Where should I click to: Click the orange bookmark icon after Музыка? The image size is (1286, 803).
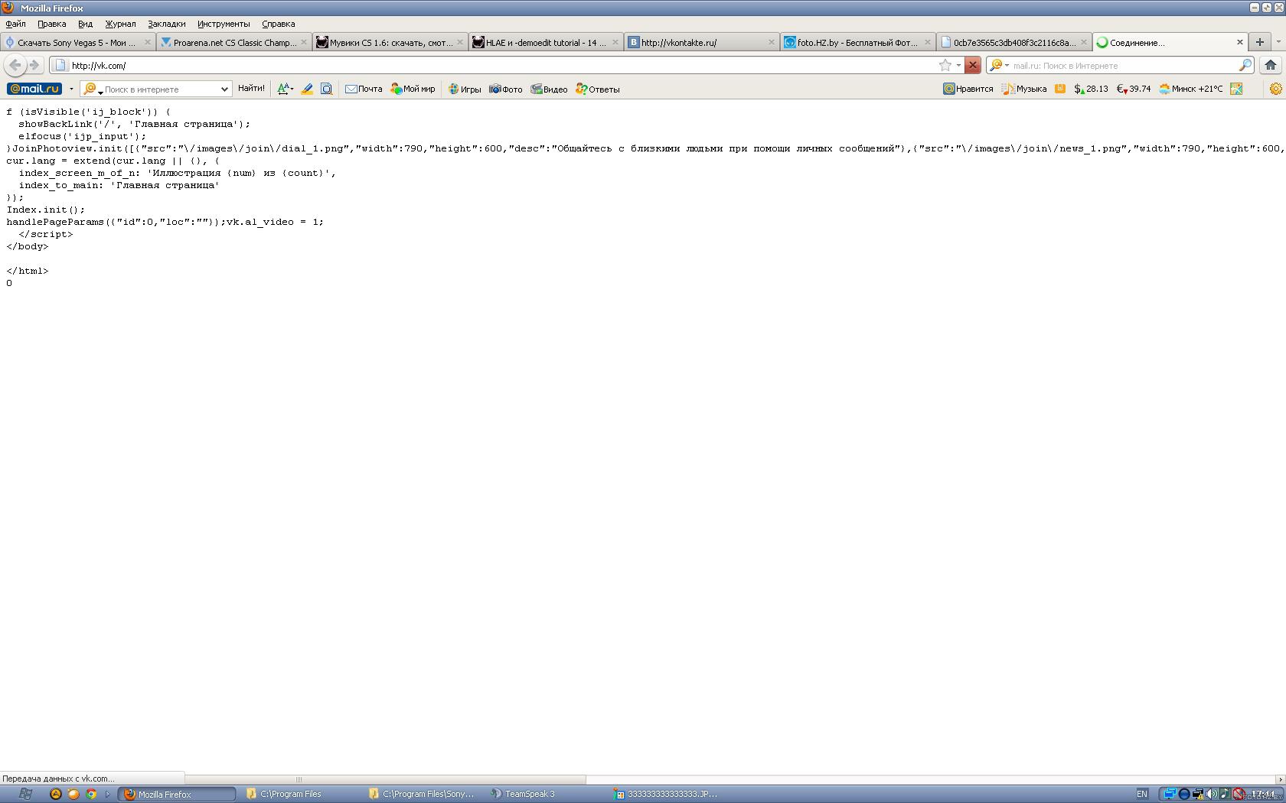(1060, 89)
